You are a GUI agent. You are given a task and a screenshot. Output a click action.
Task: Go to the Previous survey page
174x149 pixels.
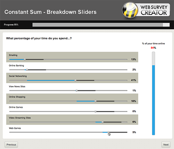(x=11, y=144)
